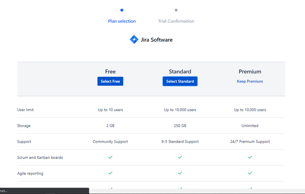Click the Jira Software title text
Screen dimensions: 305x194
pos(157,40)
